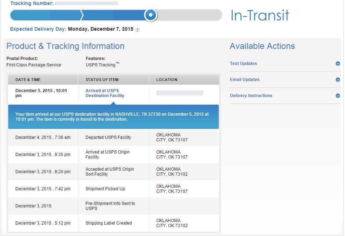The width and height of the screenshot is (345, 236).
Task: Open the Delivery Instructions link
Action: click(x=251, y=96)
